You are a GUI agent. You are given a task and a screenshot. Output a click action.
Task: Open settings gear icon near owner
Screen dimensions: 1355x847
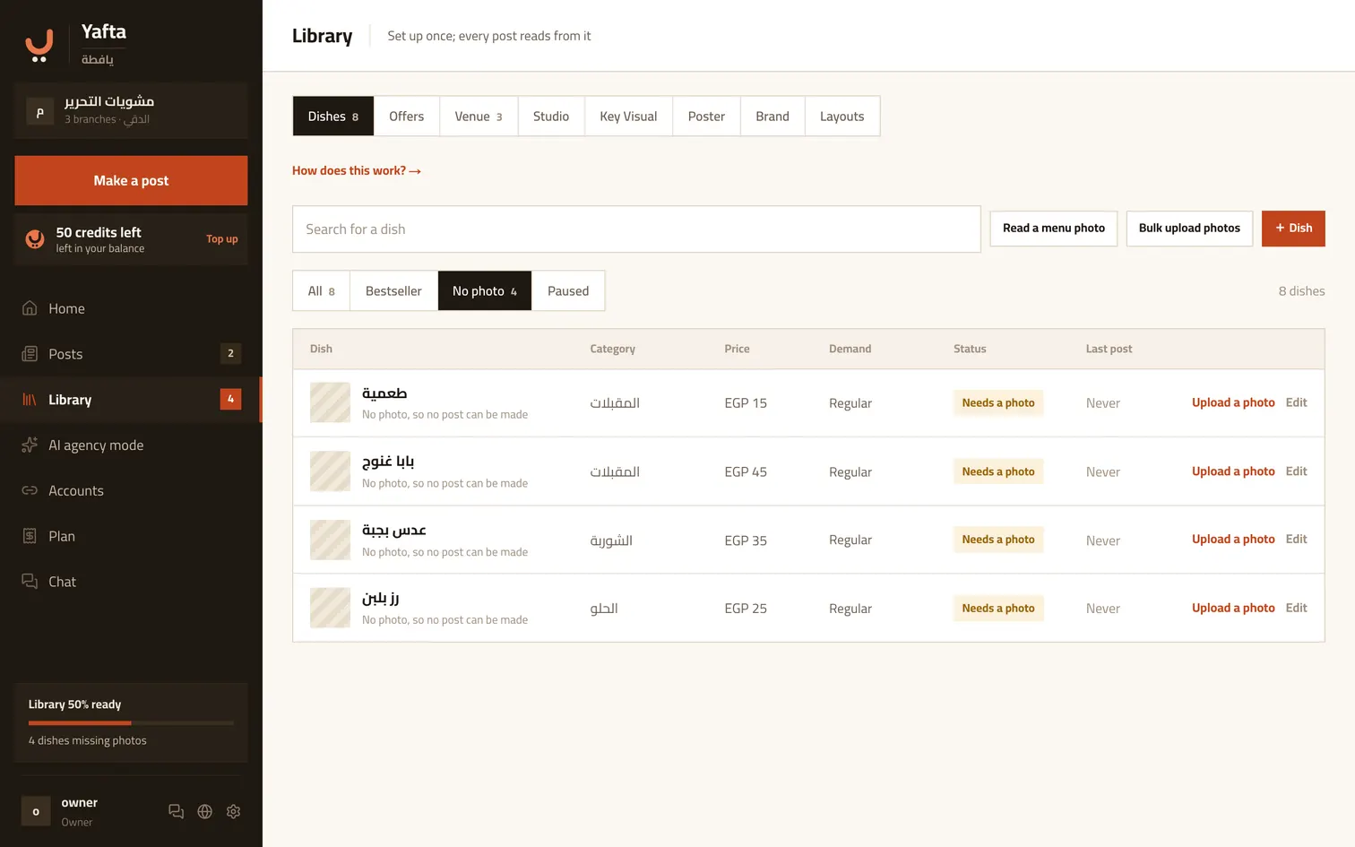233,811
